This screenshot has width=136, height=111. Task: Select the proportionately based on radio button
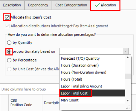click(9, 52)
